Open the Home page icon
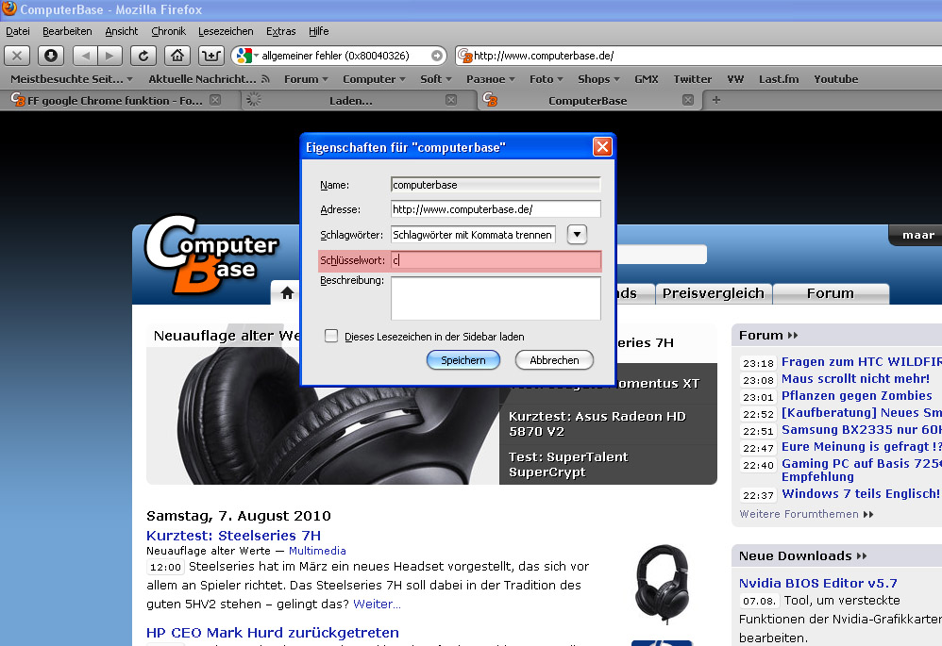Viewport: 942px width, 646px height. 177,56
